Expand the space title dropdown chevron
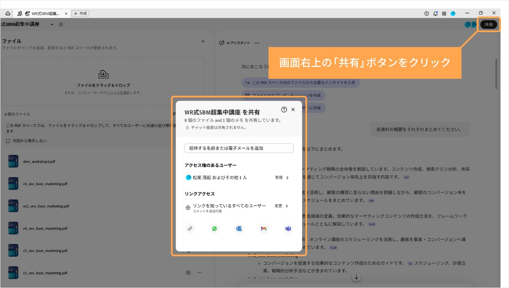This screenshot has height=288, width=509. (52, 25)
